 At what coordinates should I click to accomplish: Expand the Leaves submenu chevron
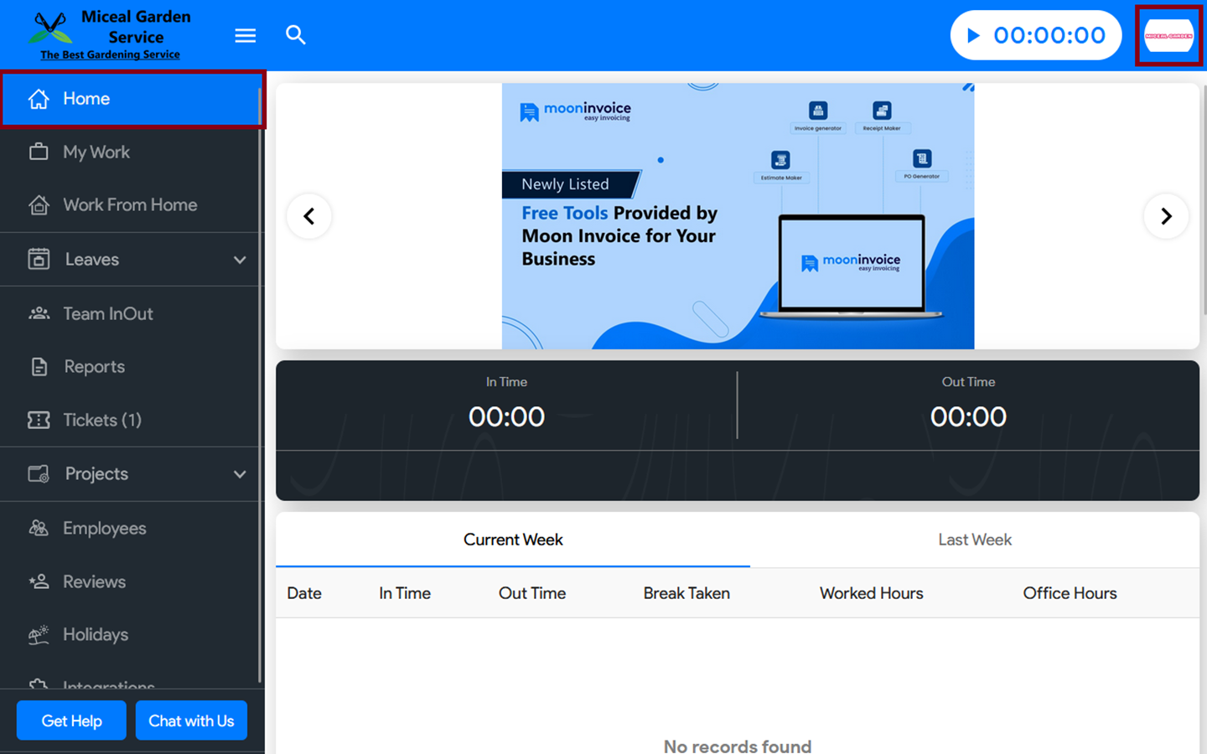(x=240, y=260)
